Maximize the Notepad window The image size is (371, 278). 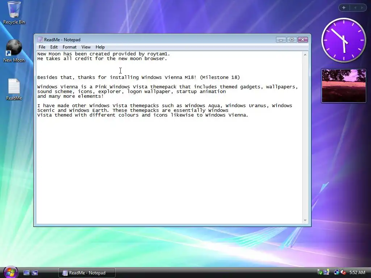292,40
